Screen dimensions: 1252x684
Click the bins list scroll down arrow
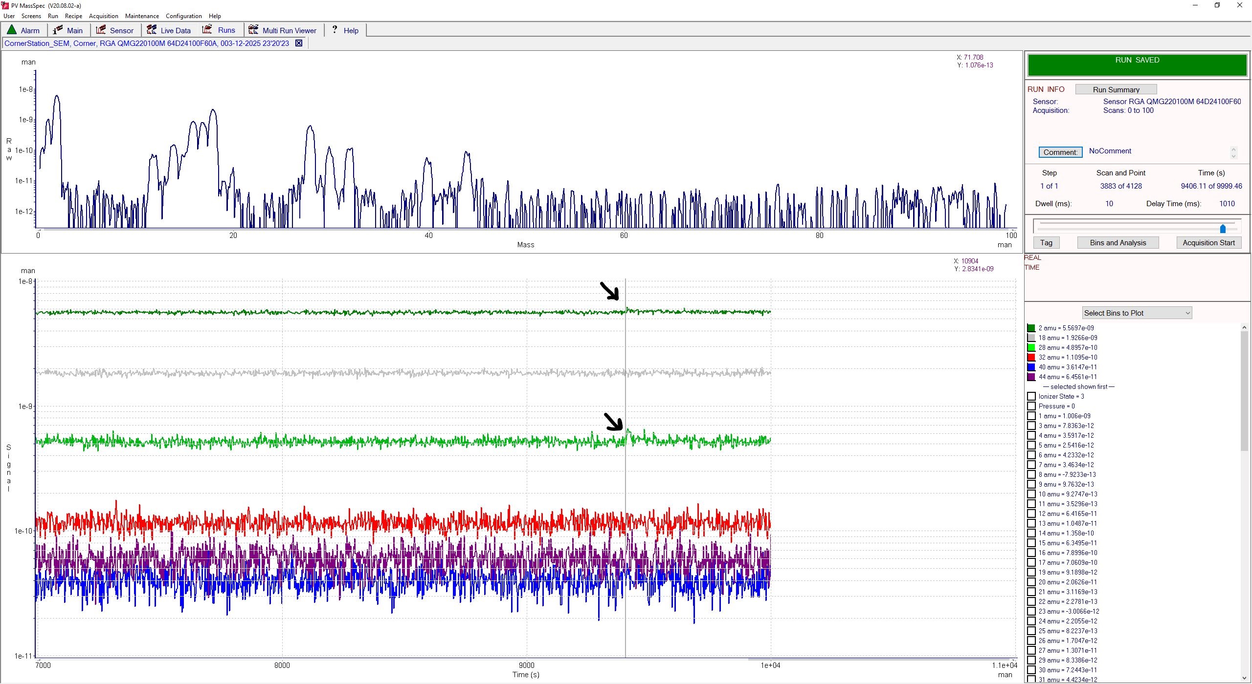(x=1244, y=678)
